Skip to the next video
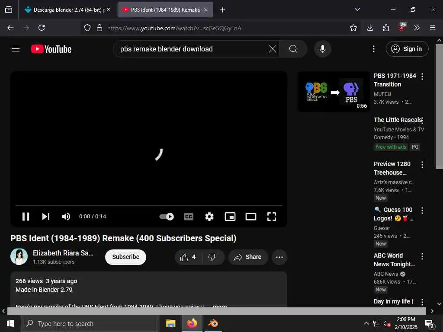443x332 pixels. coord(46,217)
